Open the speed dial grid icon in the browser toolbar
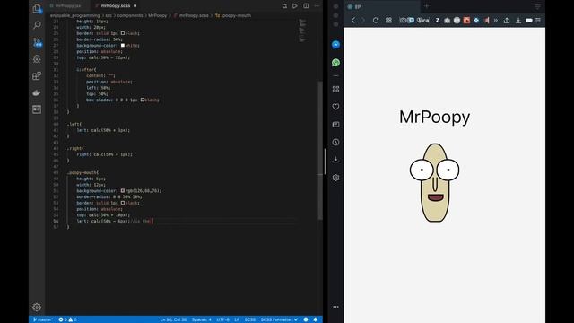Screen dimensions: 574x323 pyautogui.click(x=388, y=21)
